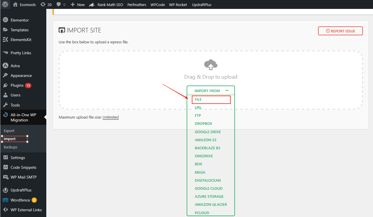Click the WordPress logo icon in admin bar
The image size is (373, 217).
click(5, 5)
